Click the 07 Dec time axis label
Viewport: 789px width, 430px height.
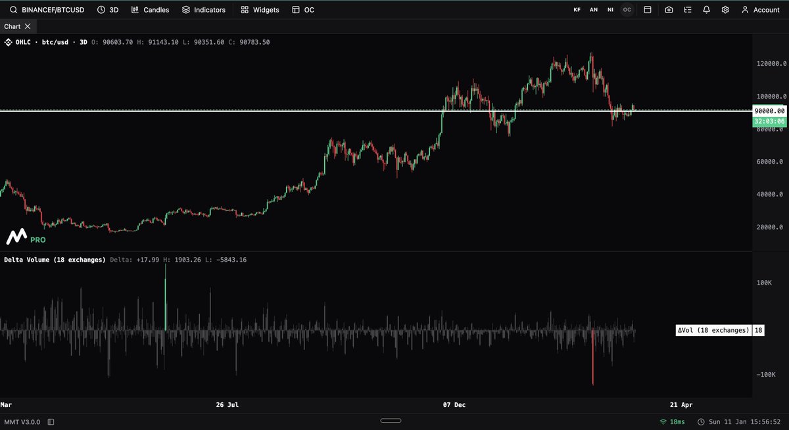(x=454, y=405)
